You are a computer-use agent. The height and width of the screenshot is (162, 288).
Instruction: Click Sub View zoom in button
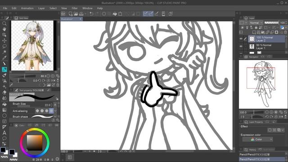point(53,76)
